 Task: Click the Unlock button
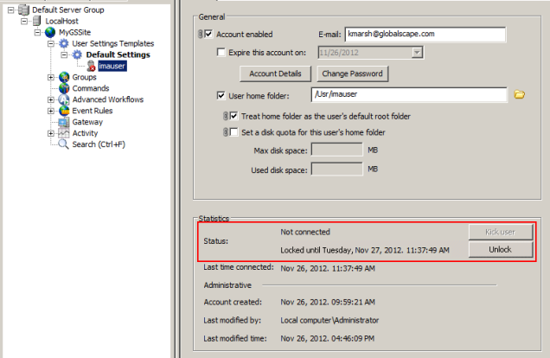(501, 249)
